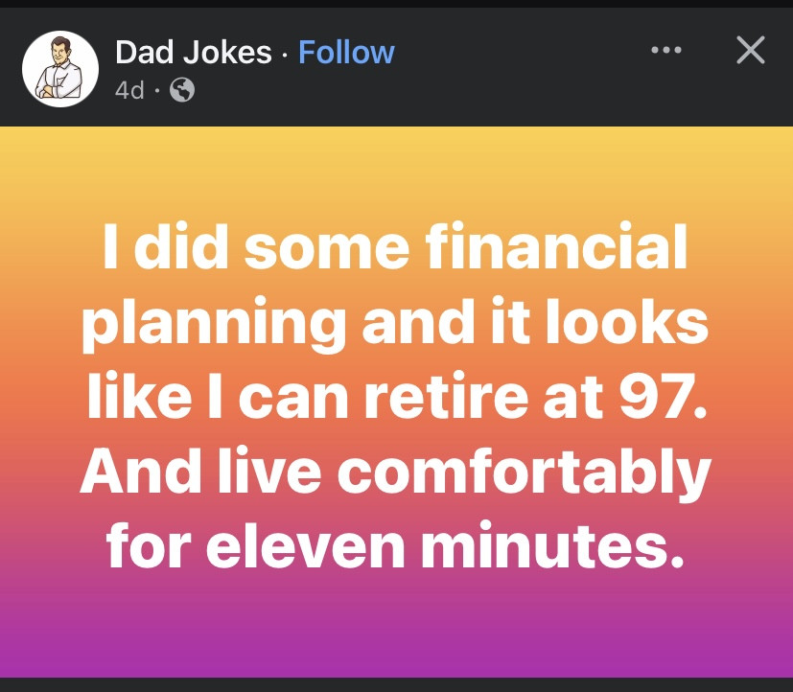Click the Dad Jokes profile avatar

[60, 69]
